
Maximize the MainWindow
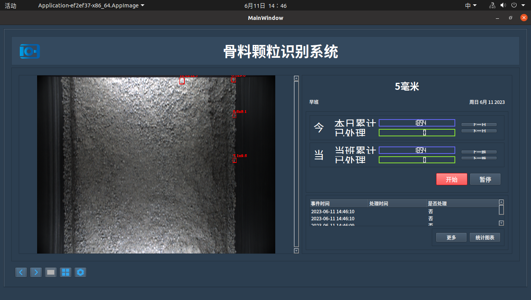click(510, 18)
